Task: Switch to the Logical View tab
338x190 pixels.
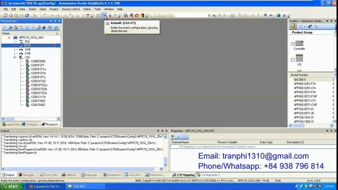Action: 11,125
